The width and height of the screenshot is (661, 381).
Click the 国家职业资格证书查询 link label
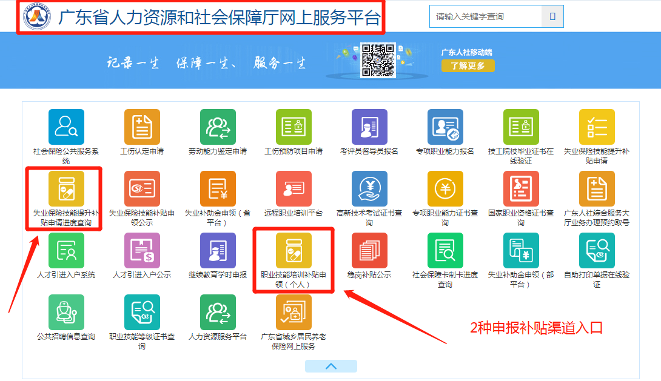[x=521, y=218]
